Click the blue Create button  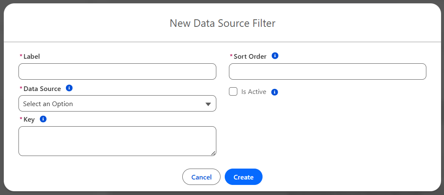click(244, 177)
